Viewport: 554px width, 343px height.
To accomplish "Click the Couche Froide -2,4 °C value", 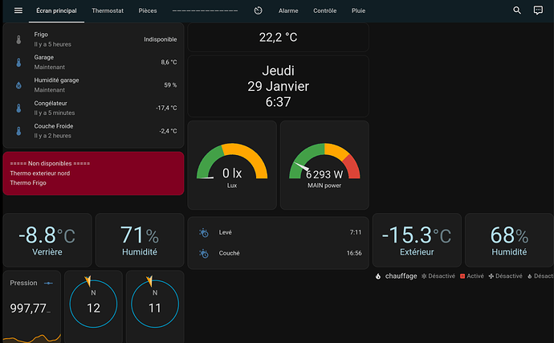I will click(168, 131).
